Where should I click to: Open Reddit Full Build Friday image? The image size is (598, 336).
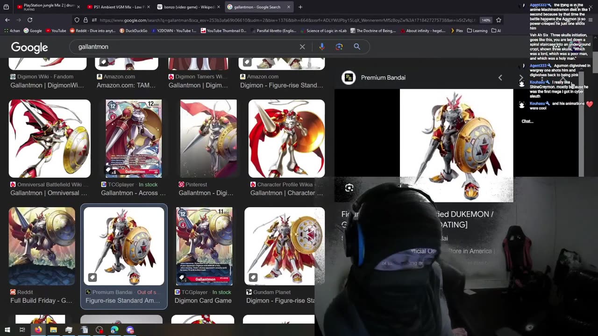point(42,246)
